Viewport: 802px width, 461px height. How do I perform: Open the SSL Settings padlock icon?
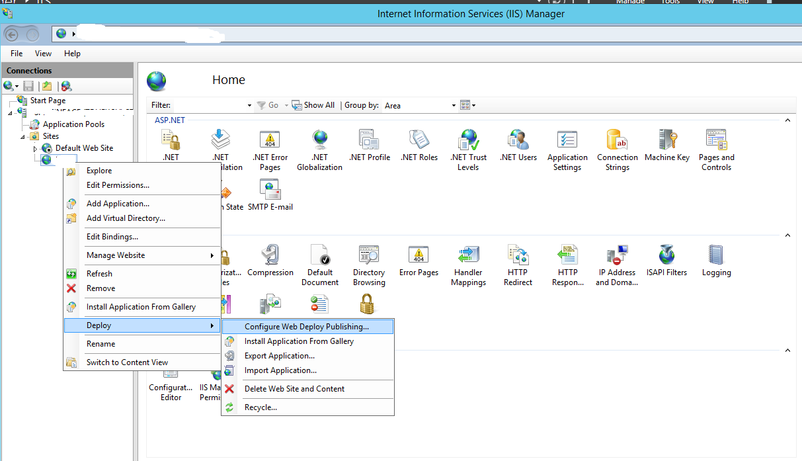pyautogui.click(x=367, y=304)
